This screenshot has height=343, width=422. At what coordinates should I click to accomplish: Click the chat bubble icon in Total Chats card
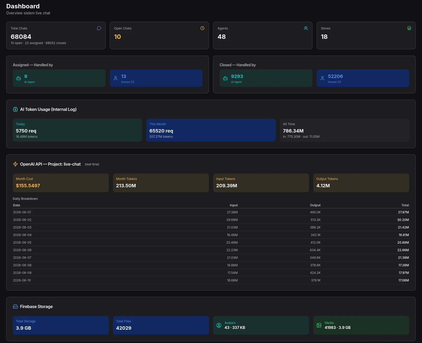(x=99, y=28)
